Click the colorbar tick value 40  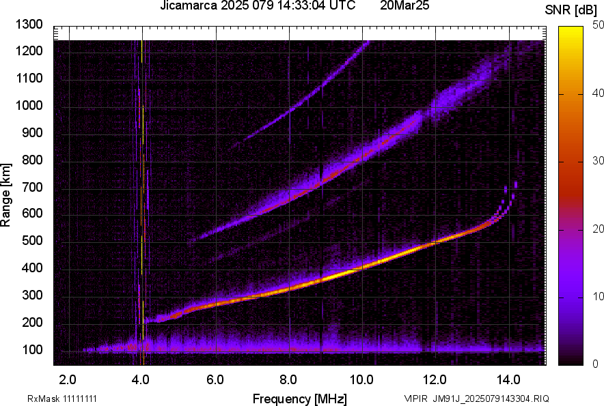pyautogui.click(x=599, y=93)
